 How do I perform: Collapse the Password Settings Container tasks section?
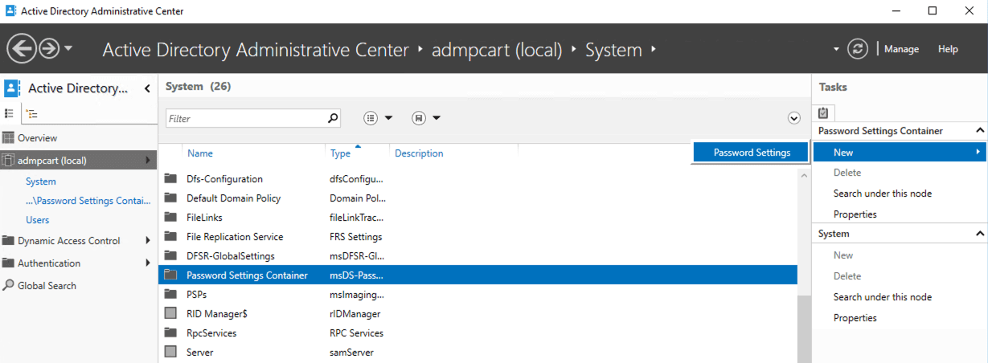point(980,131)
